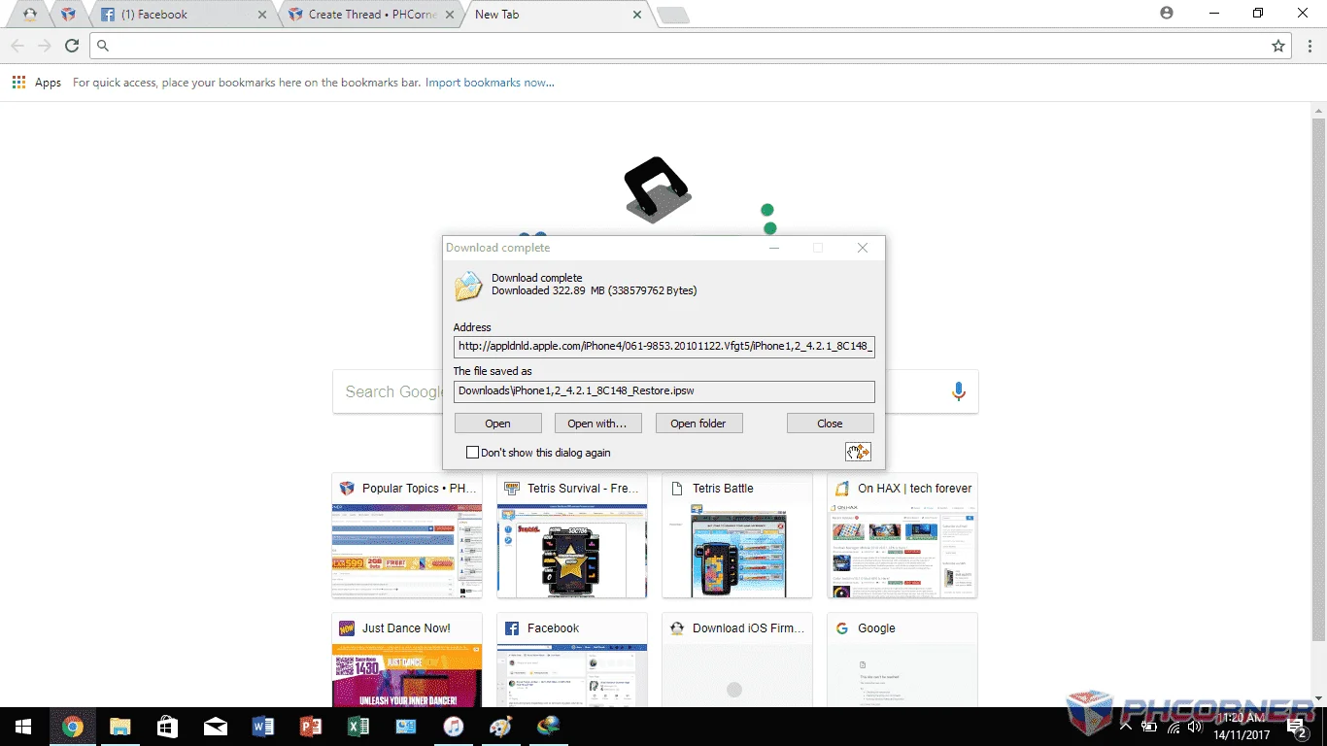Open the Mail app on taskbar
The width and height of the screenshot is (1327, 746).
point(215,727)
